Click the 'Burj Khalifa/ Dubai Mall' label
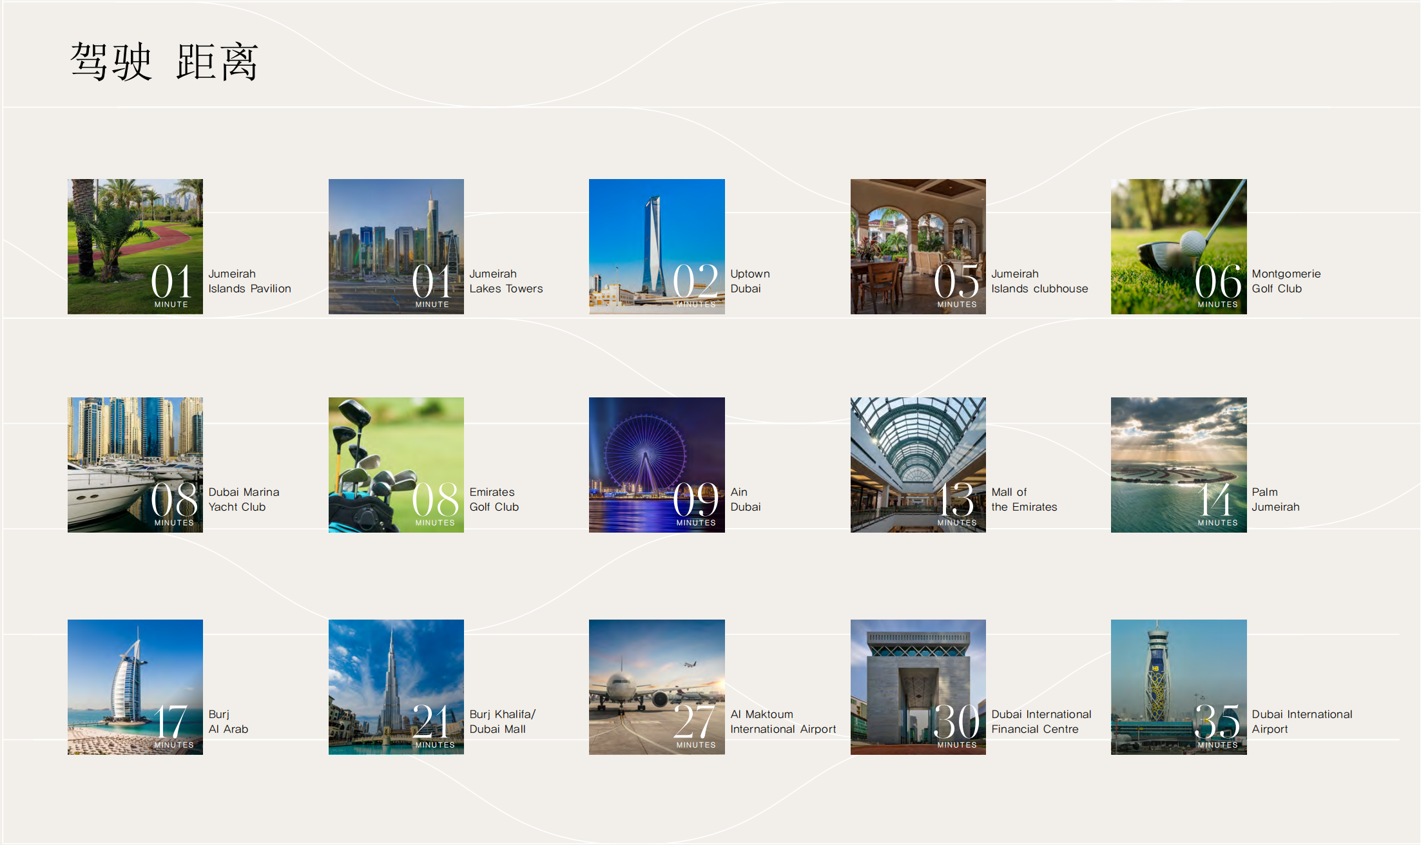1421x845 pixels. 503,722
